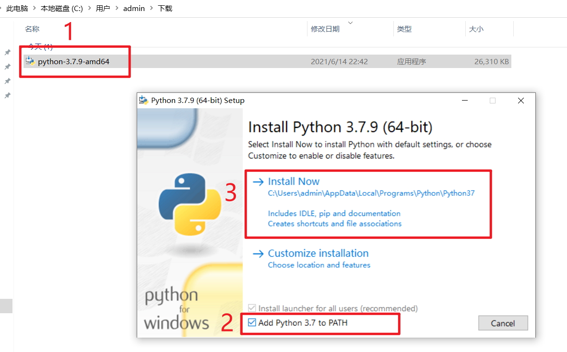Click the Python Setup title bar icon
The image size is (567, 352).
coord(143,101)
